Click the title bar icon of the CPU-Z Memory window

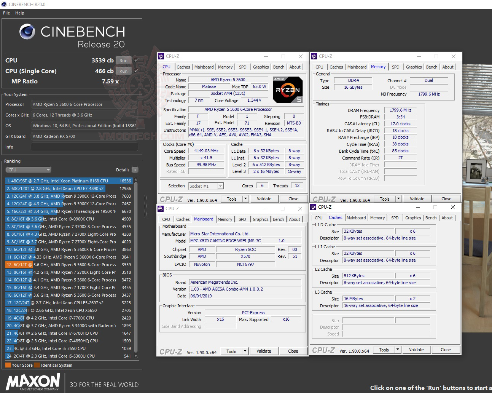(314, 56)
